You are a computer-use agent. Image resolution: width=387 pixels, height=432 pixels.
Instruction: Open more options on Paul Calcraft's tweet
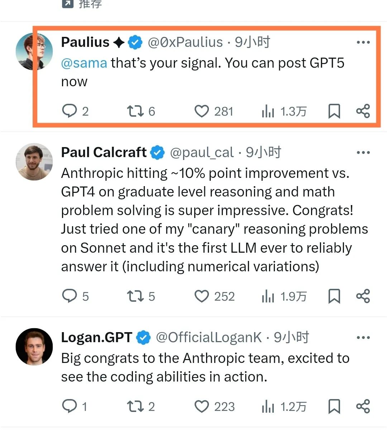(363, 152)
